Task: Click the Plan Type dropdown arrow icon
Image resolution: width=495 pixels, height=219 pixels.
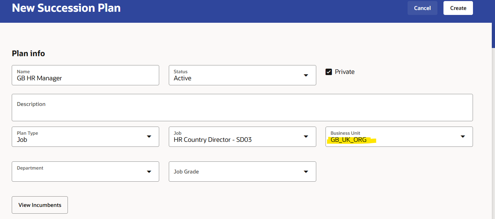Action: pos(149,137)
